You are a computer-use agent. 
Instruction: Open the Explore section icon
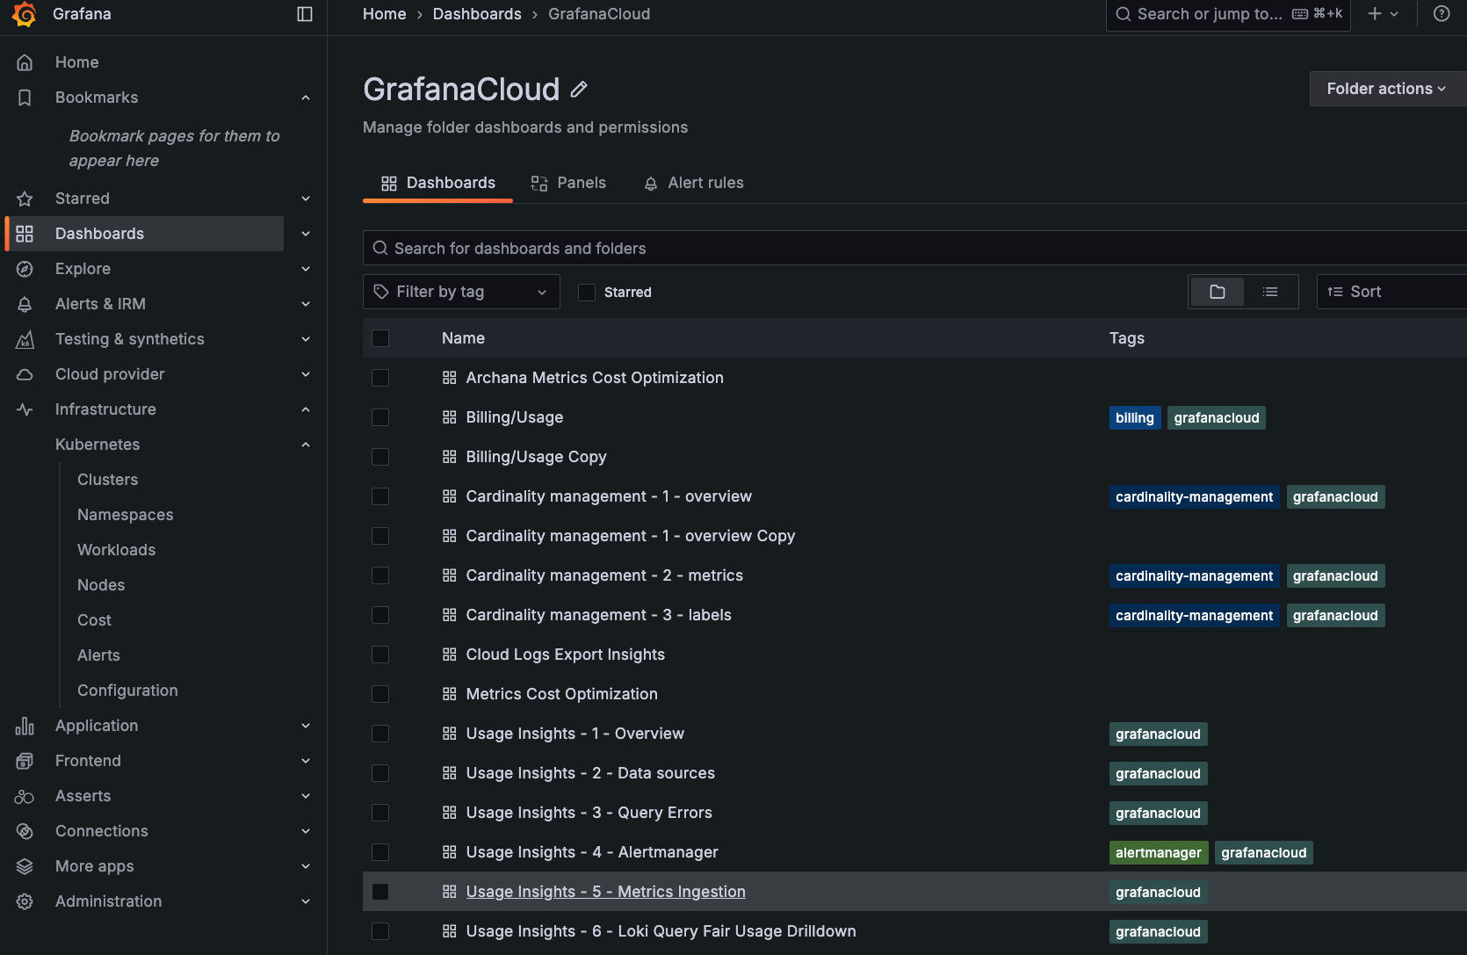[25, 269]
